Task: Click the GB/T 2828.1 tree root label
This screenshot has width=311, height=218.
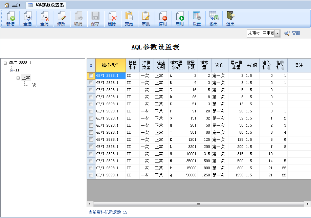Action: point(20,63)
